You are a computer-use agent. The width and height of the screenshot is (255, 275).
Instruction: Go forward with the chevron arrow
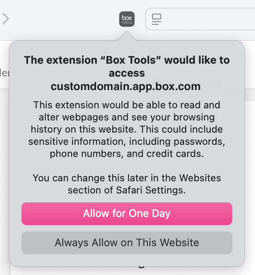click(6, 19)
